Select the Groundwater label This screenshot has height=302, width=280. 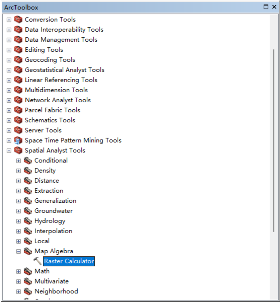[54, 211]
